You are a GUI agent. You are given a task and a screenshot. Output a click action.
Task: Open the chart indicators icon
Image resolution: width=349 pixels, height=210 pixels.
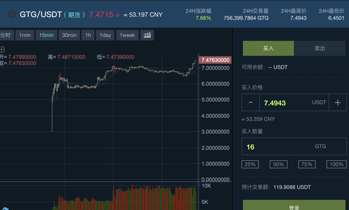147,35
